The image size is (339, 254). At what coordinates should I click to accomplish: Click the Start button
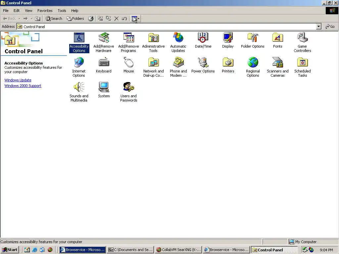point(10,250)
